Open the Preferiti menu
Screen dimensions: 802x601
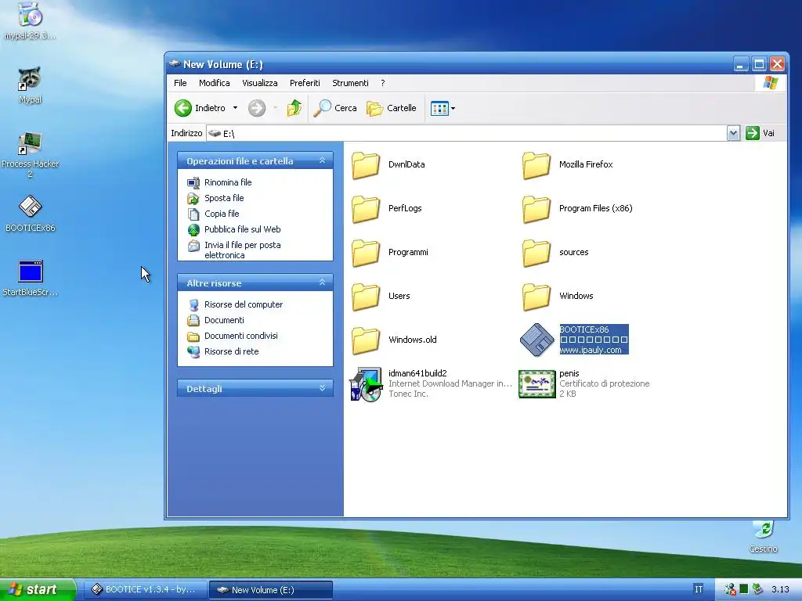click(x=305, y=83)
